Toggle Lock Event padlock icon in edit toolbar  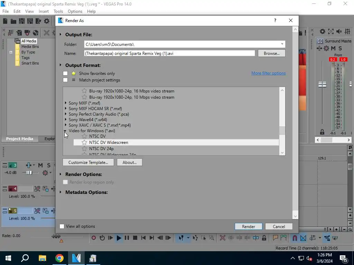point(264,238)
